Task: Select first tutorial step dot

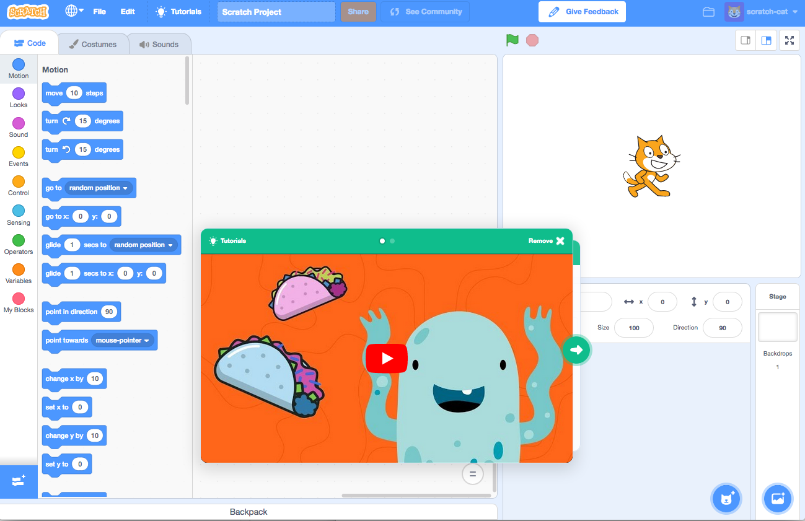Action: (382, 241)
